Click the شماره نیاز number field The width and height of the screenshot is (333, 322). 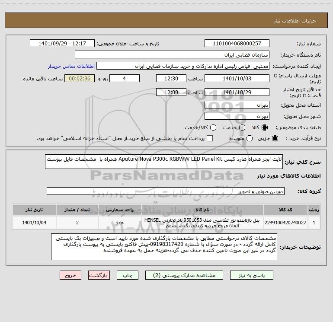[237, 44]
